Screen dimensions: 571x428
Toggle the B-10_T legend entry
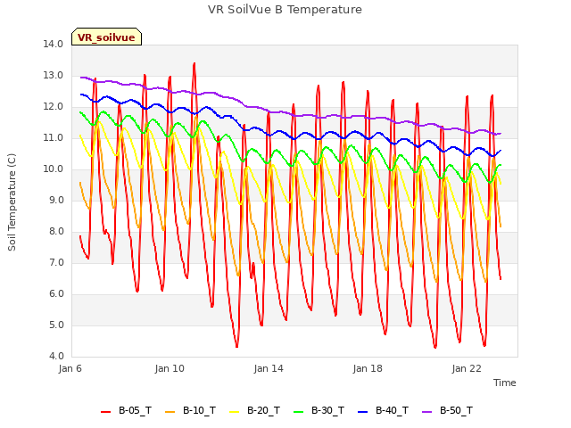pos(190,410)
